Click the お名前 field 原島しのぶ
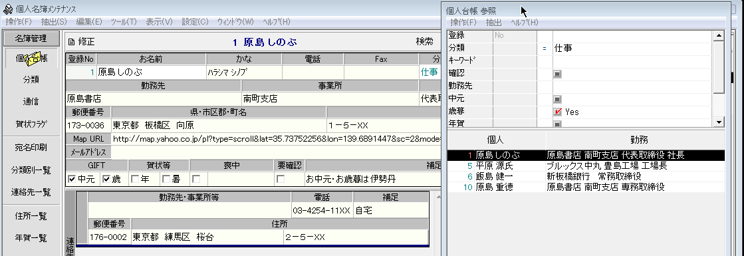The height and width of the screenshot is (256, 744). click(x=152, y=72)
